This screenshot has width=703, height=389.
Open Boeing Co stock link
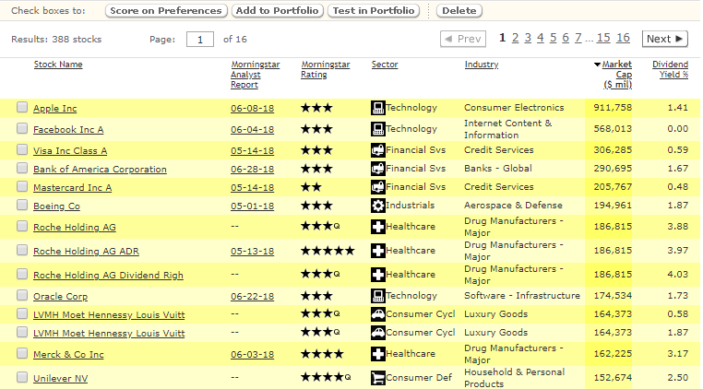56,206
